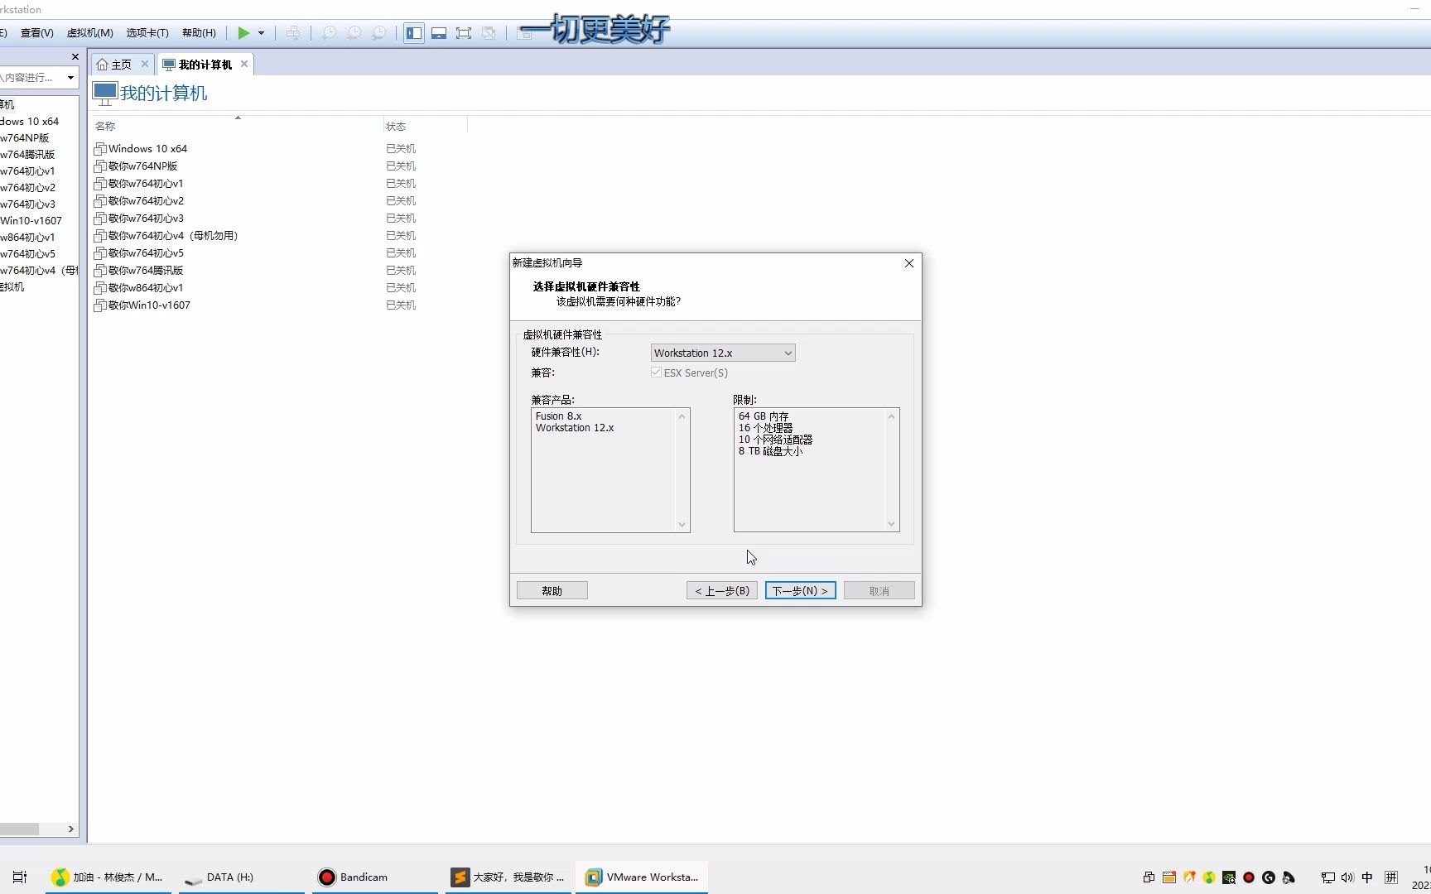Toggle the ESX Server(S) checkbox
1431x894 pixels.
(x=657, y=372)
